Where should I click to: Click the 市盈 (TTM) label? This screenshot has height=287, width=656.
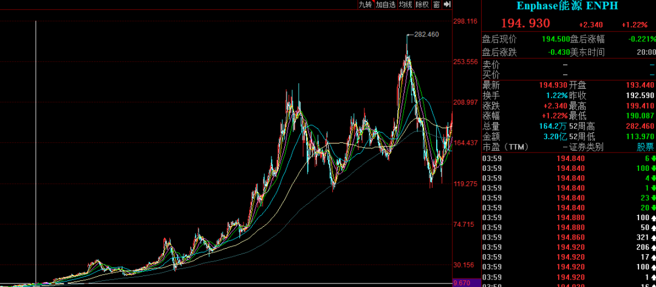click(x=505, y=147)
